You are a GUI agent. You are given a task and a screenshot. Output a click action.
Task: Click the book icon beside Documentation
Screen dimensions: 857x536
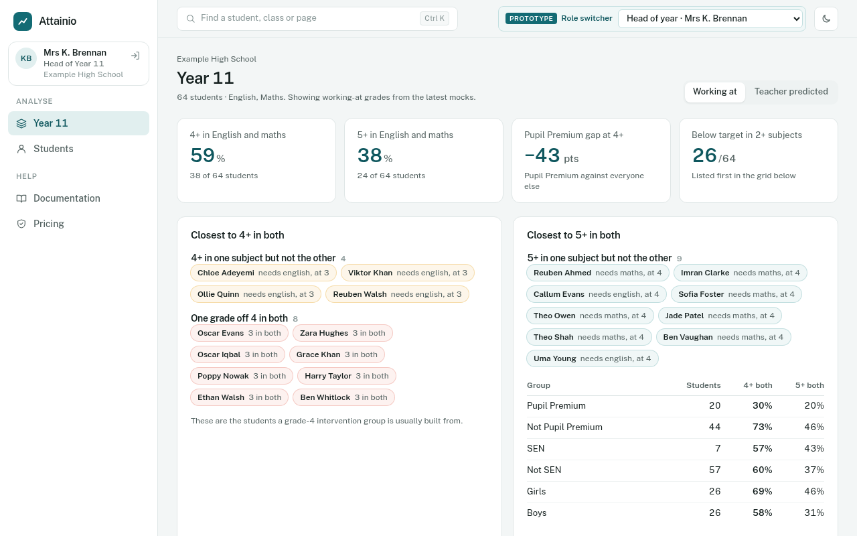(21, 198)
